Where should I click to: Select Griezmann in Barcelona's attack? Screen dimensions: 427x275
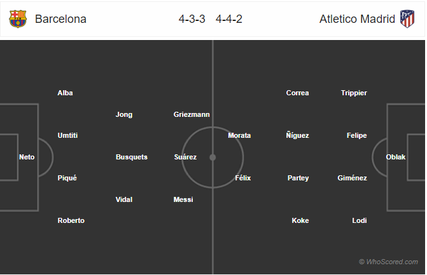pos(192,114)
